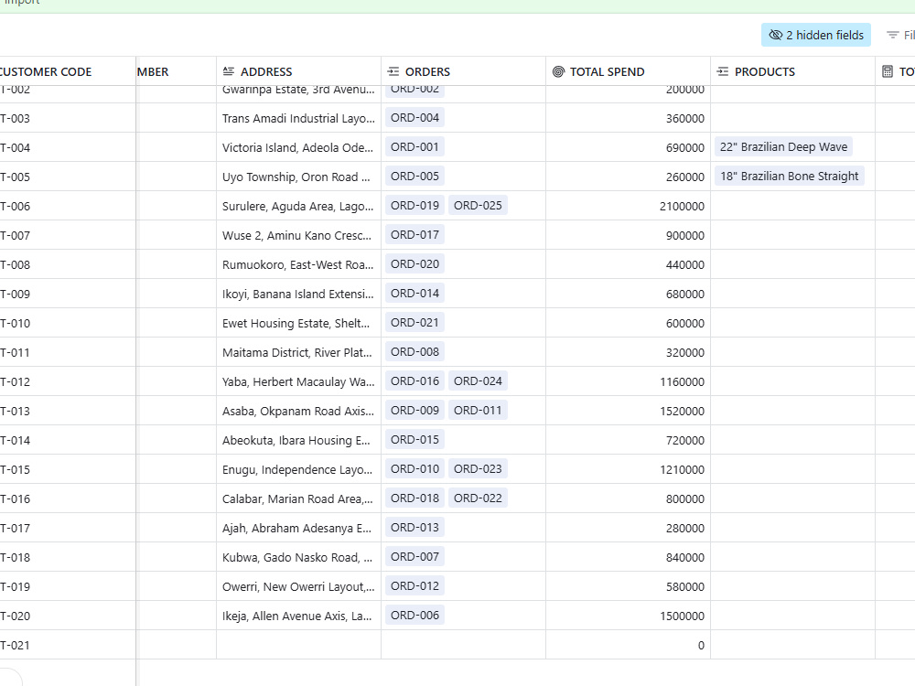The width and height of the screenshot is (915, 686).
Task: Open linked record ORD-016
Action: click(414, 381)
